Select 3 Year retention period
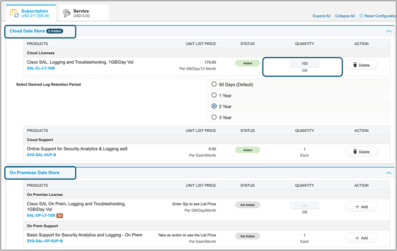Viewport: 397px width, 251px height. click(214, 117)
